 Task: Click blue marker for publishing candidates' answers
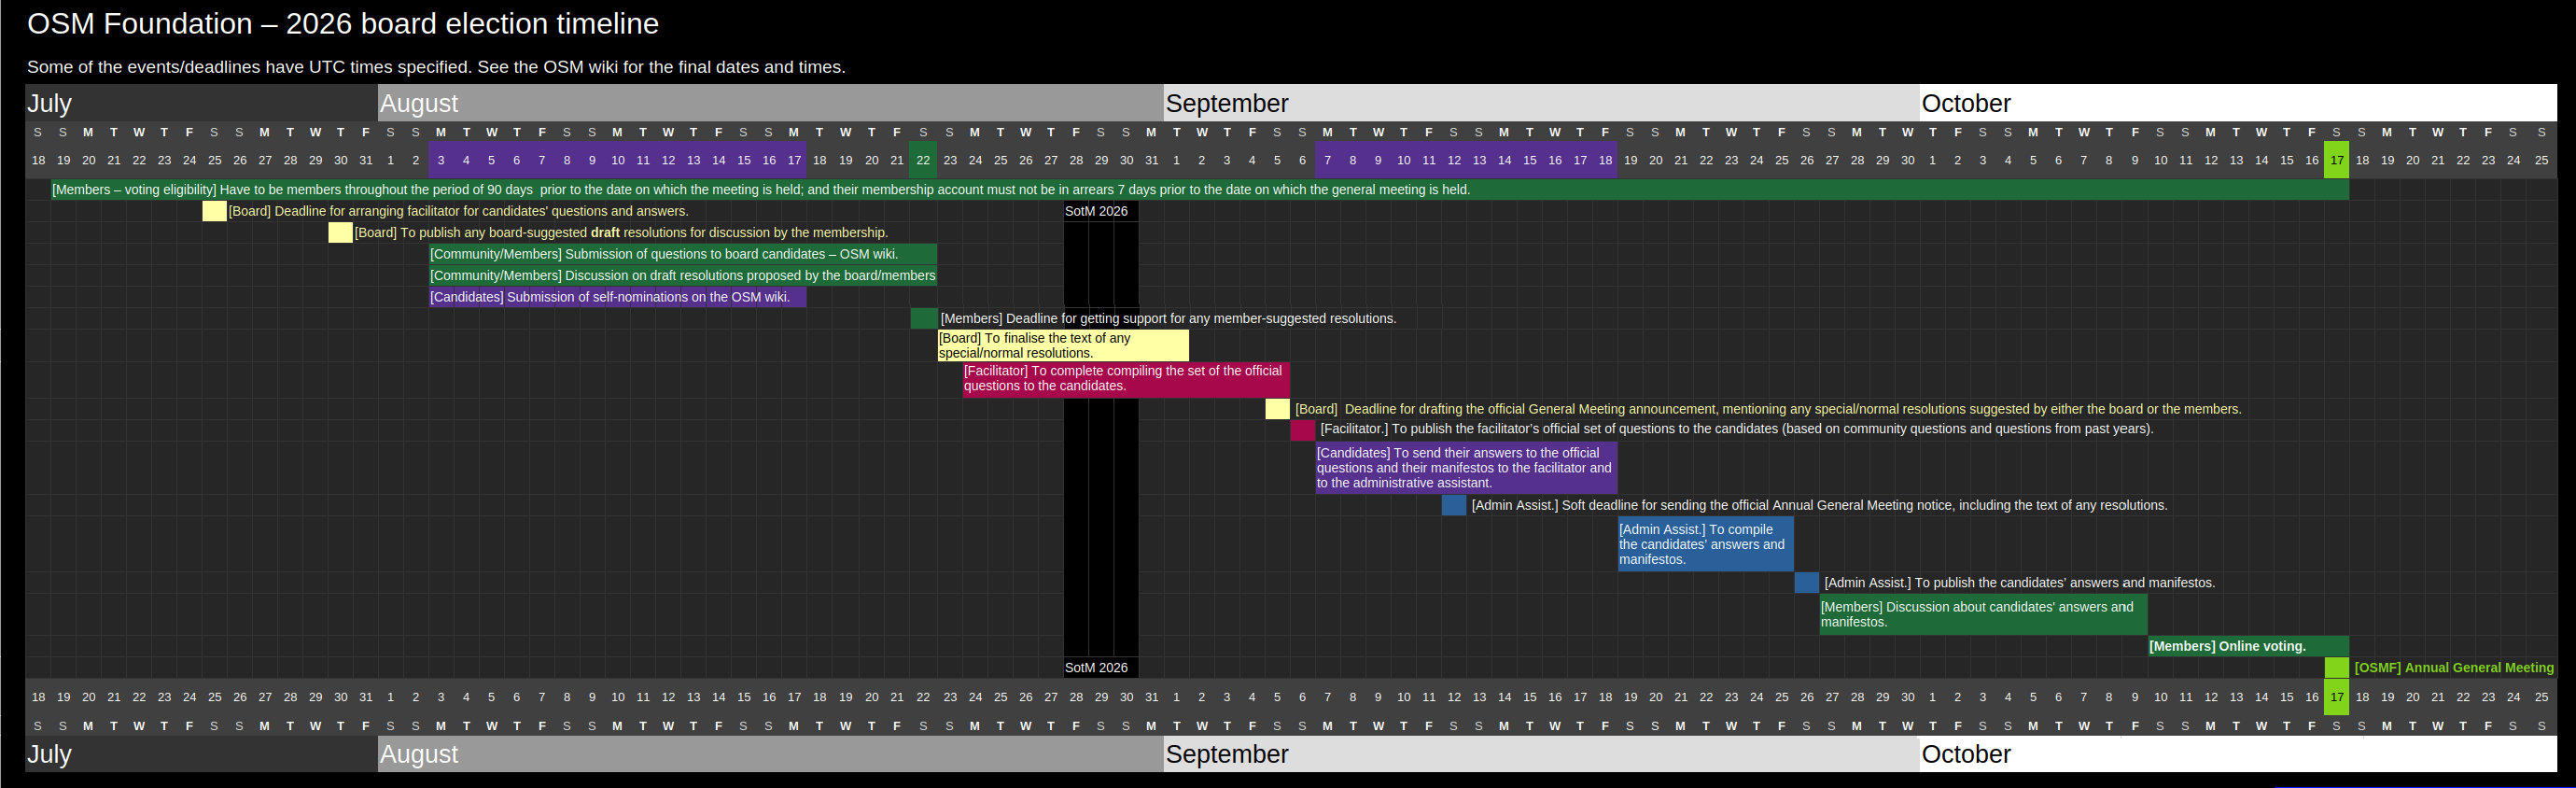click(x=1807, y=583)
